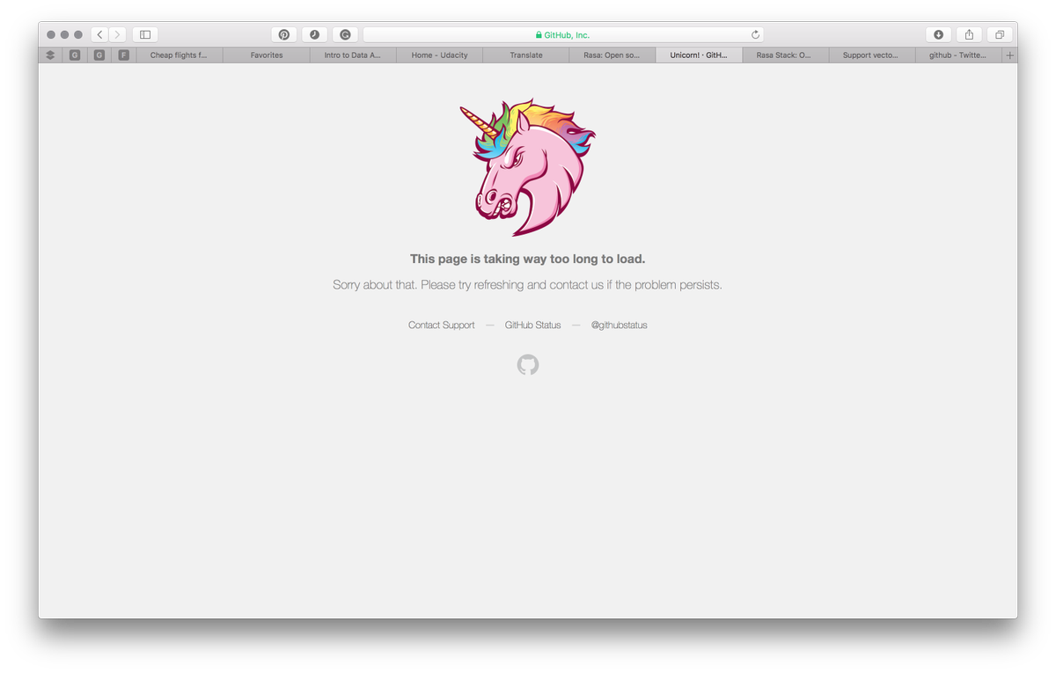Minimize the Safari window
Screen dimensions: 1056x673
click(65, 34)
